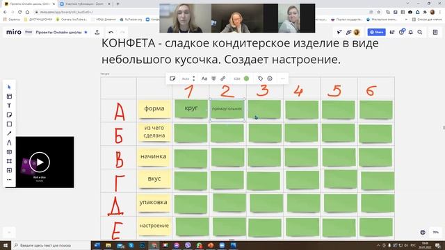Select the Pen drawing tool
This screenshot has width=445, height=250.
coord(9,142)
